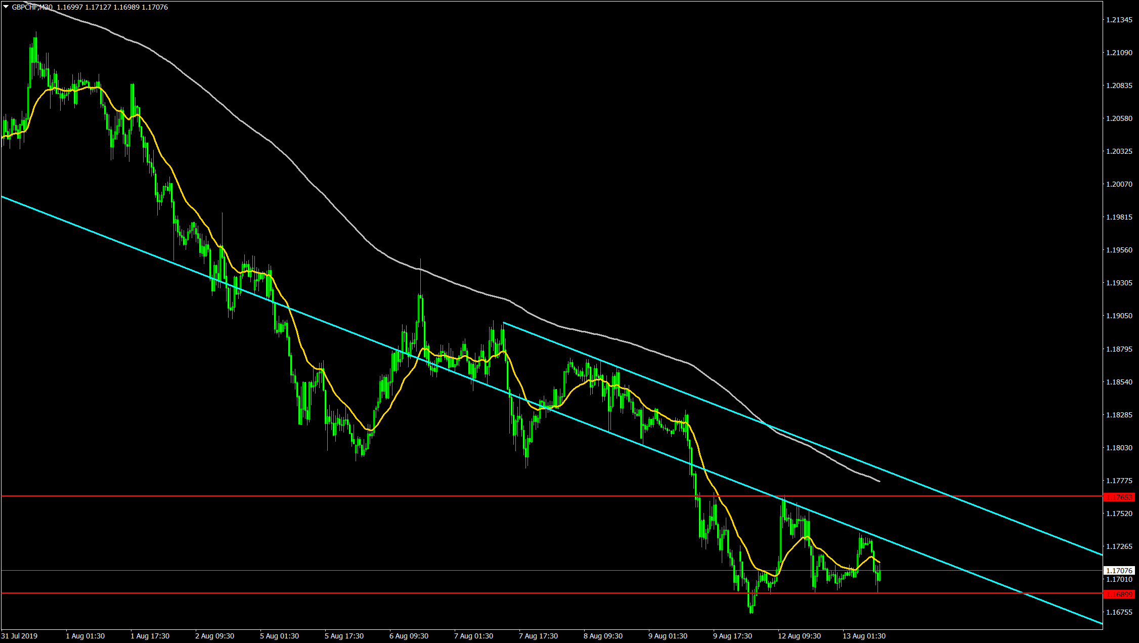Click the 2 Aug 09:30 time label
Viewport: 1139px width, 643px height.
[x=214, y=636]
